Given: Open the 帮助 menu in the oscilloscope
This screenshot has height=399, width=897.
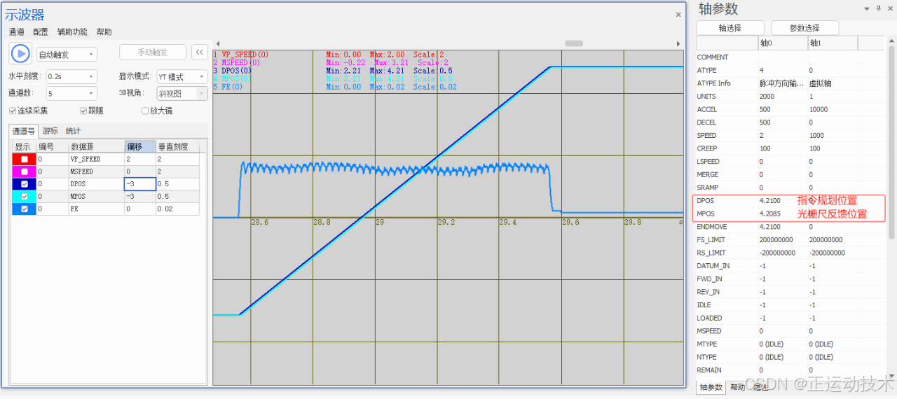Looking at the screenshot, I should pyautogui.click(x=104, y=31).
